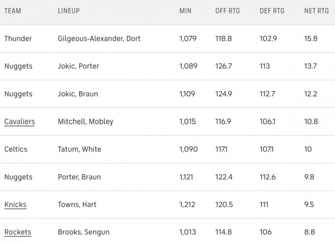Sort table by LINEUP column header
The width and height of the screenshot is (335, 245).
point(69,11)
